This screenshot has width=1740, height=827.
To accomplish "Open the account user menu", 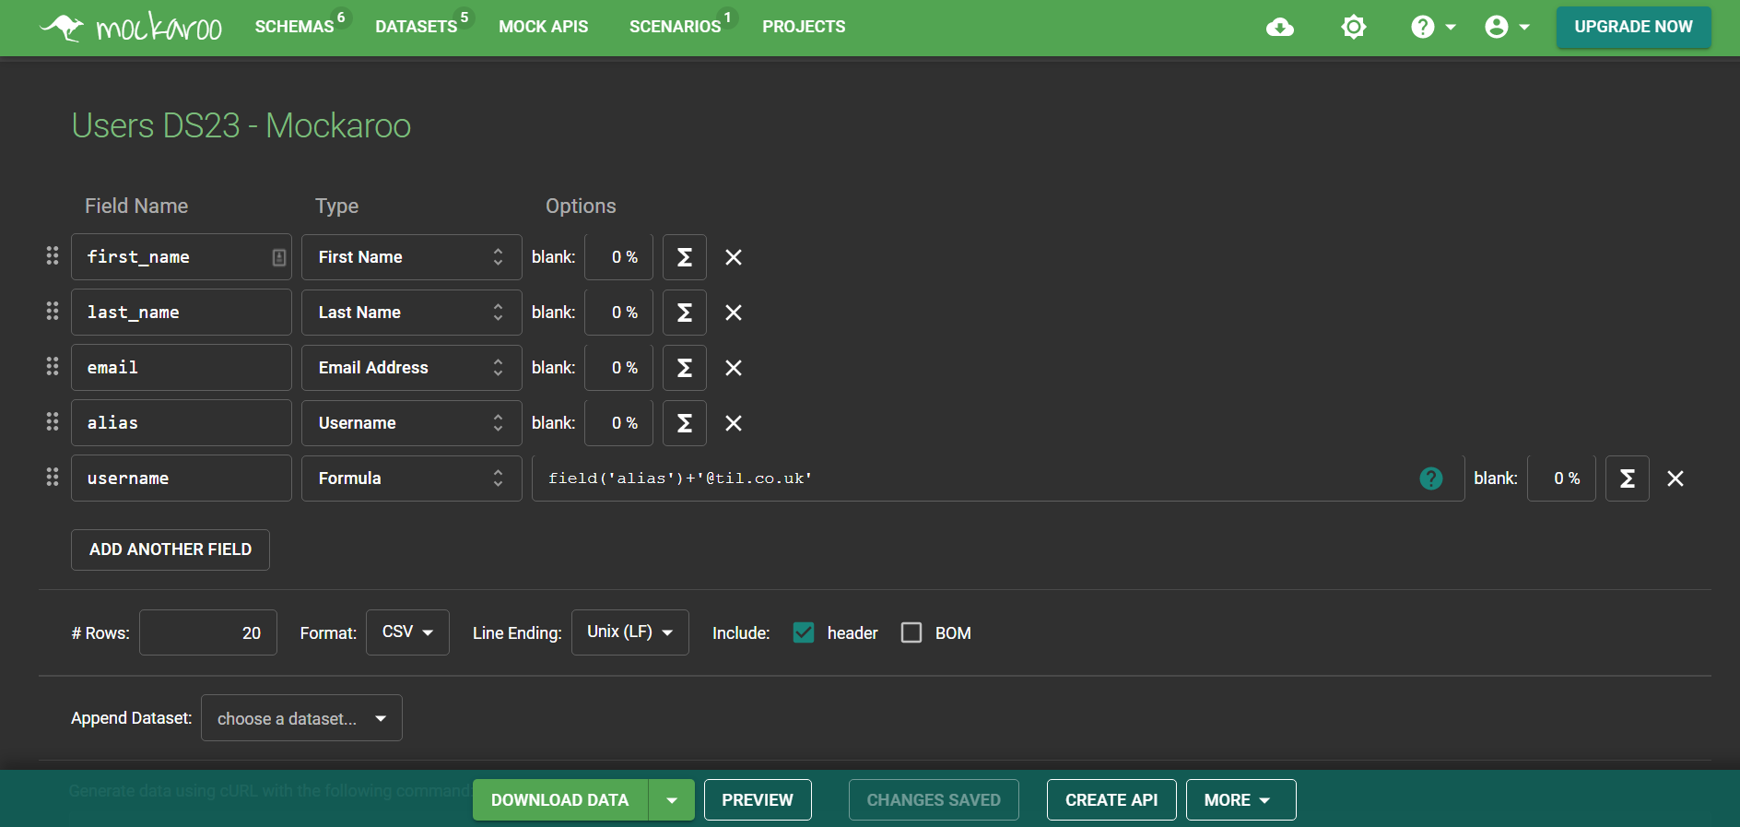I will pyautogui.click(x=1507, y=27).
